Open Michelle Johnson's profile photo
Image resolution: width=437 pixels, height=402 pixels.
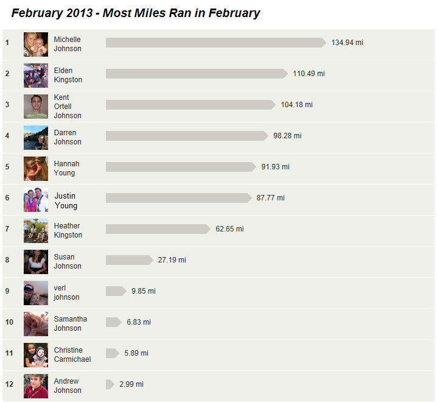(36, 44)
